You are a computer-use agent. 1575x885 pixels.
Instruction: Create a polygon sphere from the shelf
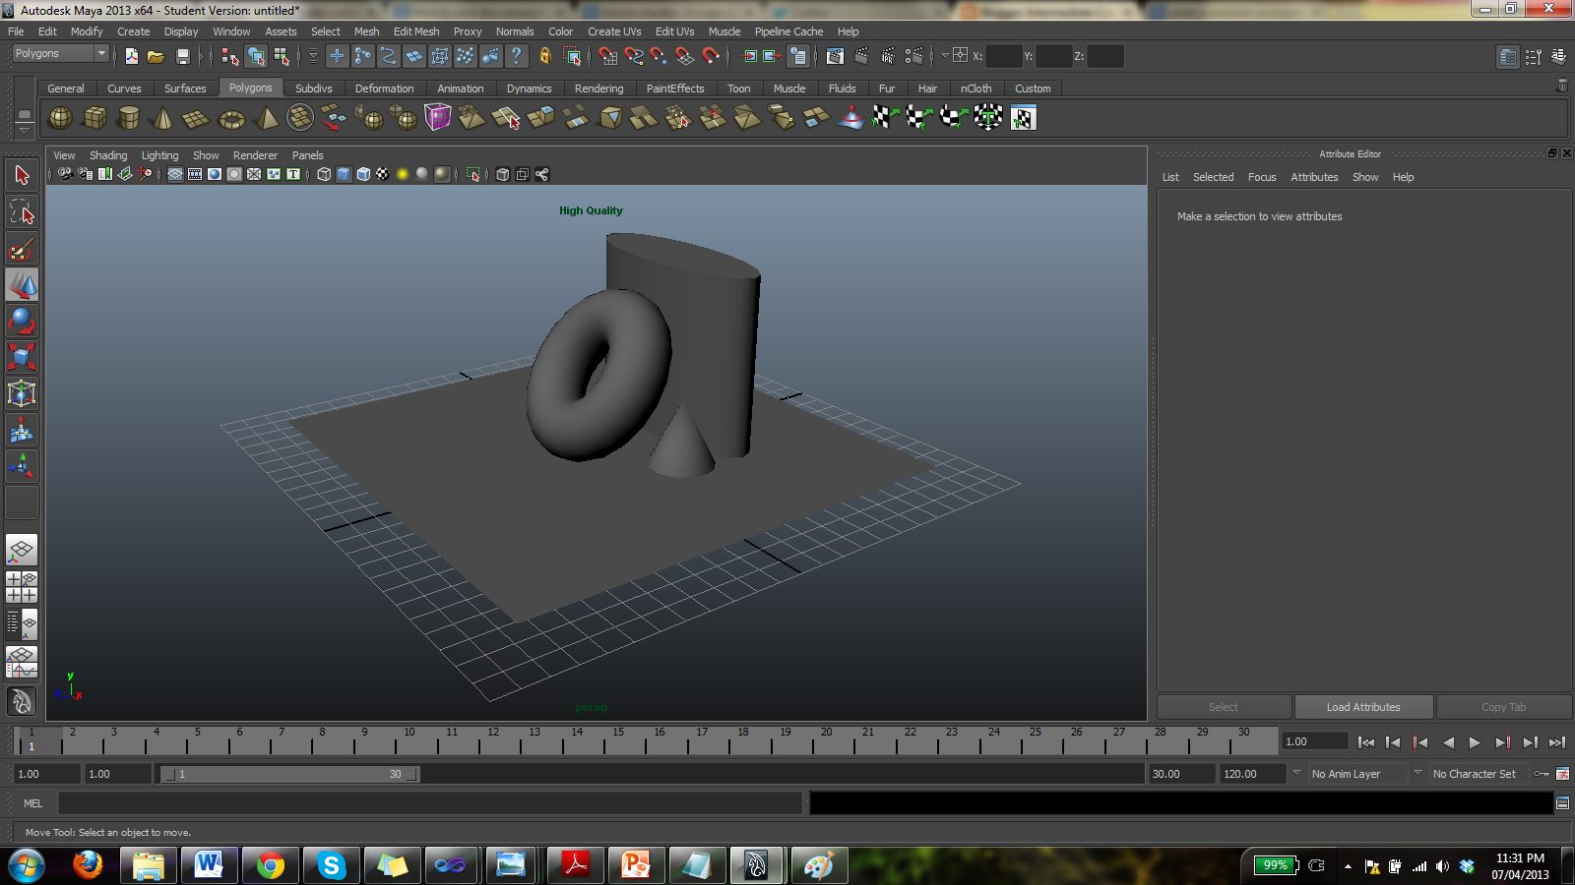(60, 119)
